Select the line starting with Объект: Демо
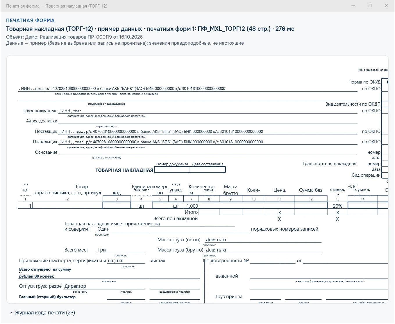 point(74,37)
